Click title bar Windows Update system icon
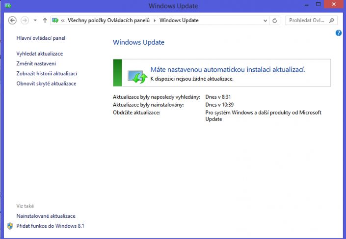The height and width of the screenshot is (239, 346). pyautogui.click(x=8, y=6)
